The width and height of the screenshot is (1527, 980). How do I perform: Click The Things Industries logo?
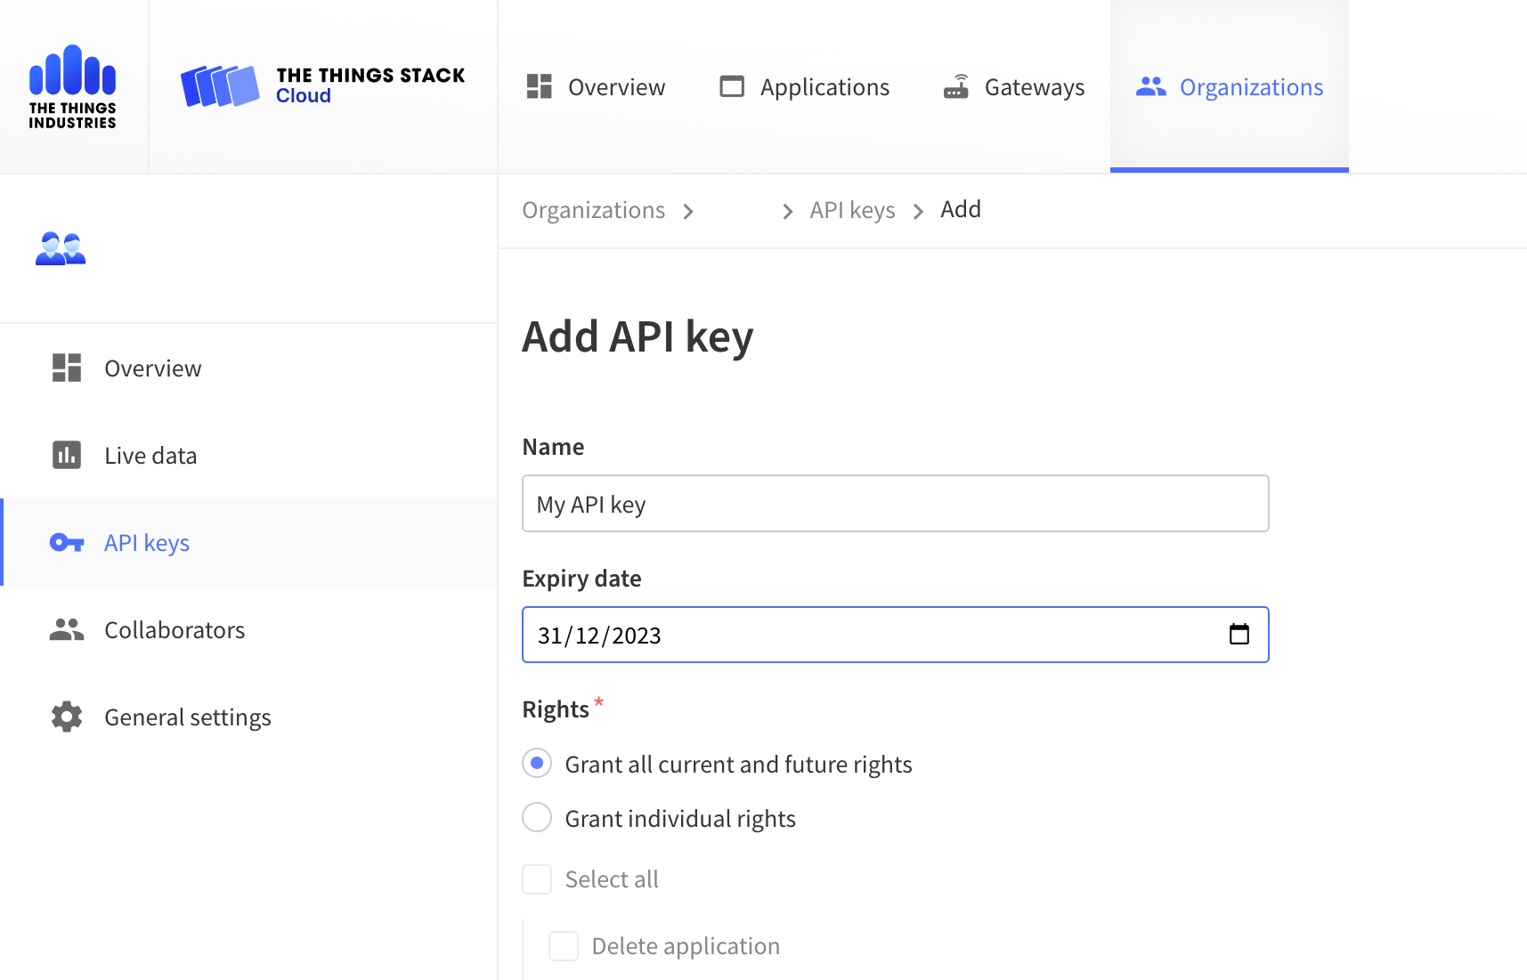[x=72, y=85]
